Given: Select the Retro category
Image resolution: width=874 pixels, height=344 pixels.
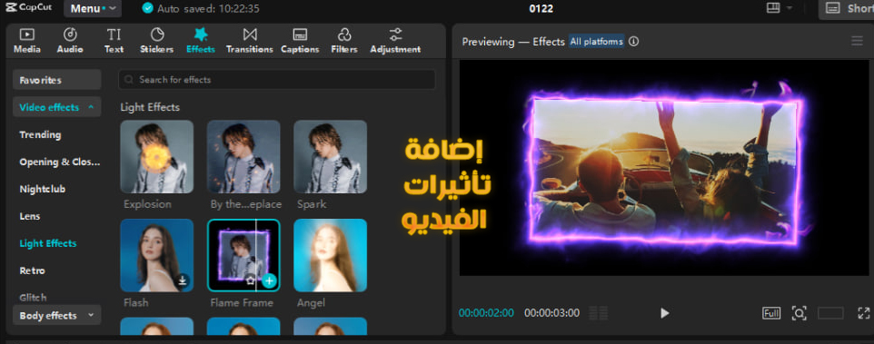Looking at the screenshot, I should 33,270.
